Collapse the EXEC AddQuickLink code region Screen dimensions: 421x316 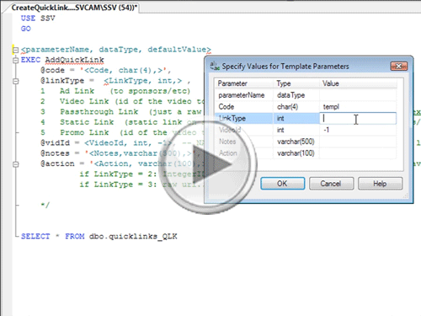click(16, 60)
